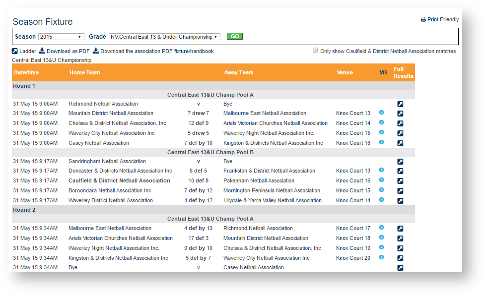The width and height of the screenshot is (486, 296).
Task: Click the Round 1 heading row
Action: (213, 86)
